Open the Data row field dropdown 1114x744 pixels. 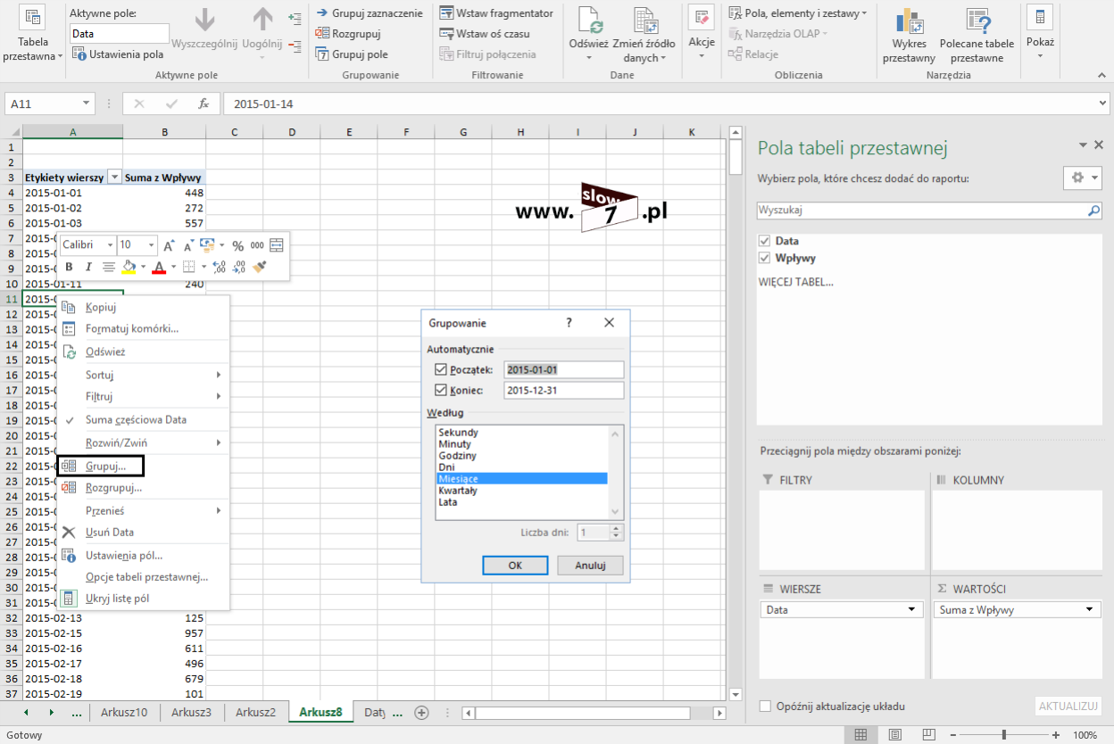pos(911,609)
